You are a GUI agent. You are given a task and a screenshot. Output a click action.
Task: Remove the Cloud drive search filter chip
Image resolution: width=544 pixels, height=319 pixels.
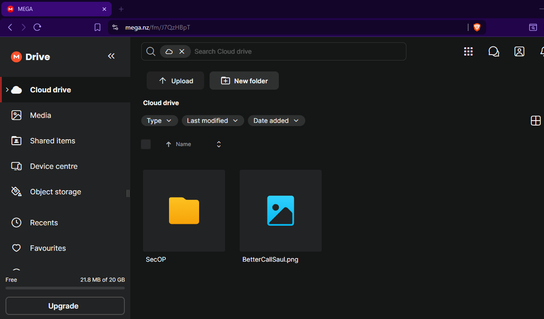182,51
